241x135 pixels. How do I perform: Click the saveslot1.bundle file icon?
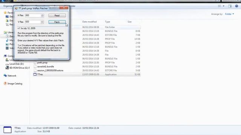point(35,67)
